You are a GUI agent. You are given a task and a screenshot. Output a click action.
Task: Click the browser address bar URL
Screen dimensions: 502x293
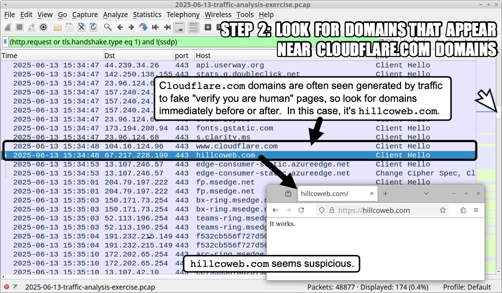374,210
